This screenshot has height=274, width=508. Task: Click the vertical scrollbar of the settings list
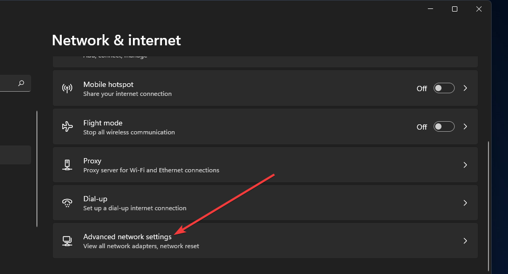[489, 205]
